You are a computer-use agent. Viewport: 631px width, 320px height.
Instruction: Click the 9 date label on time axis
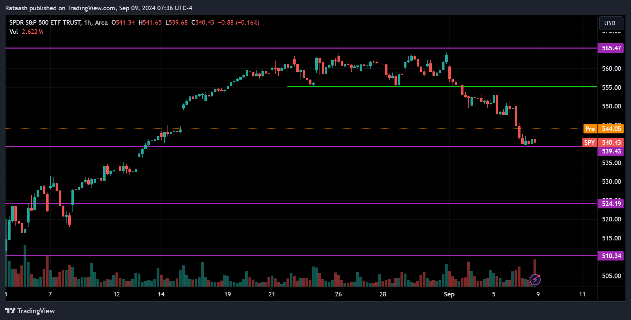[538, 294]
